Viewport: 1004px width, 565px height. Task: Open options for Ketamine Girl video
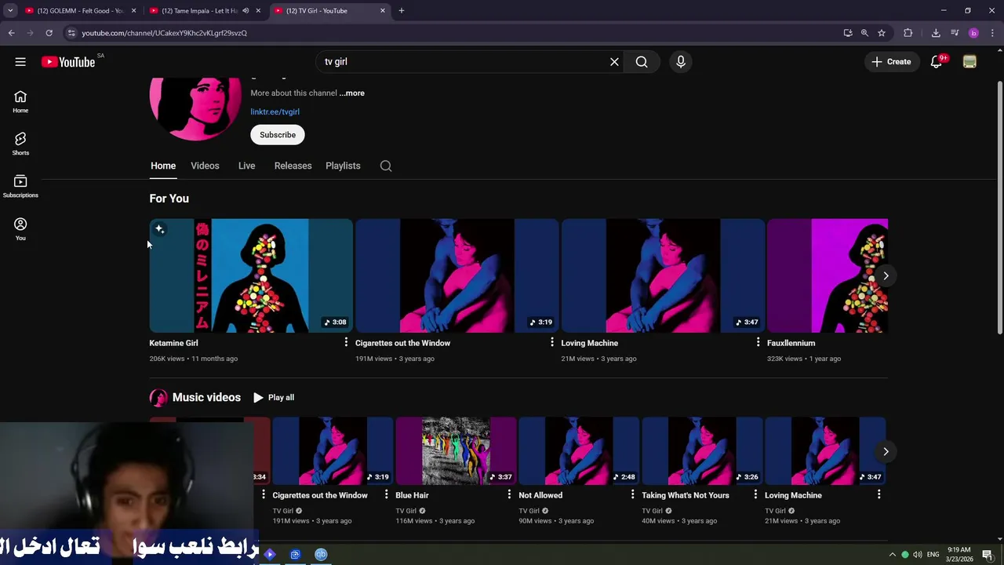346,343
